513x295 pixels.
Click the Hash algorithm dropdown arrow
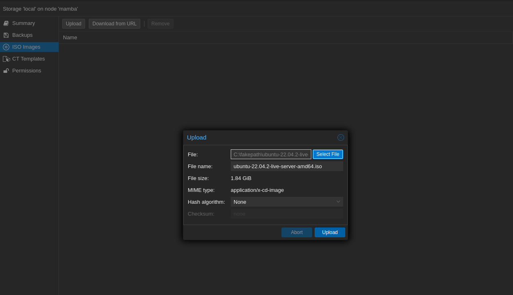(338, 202)
